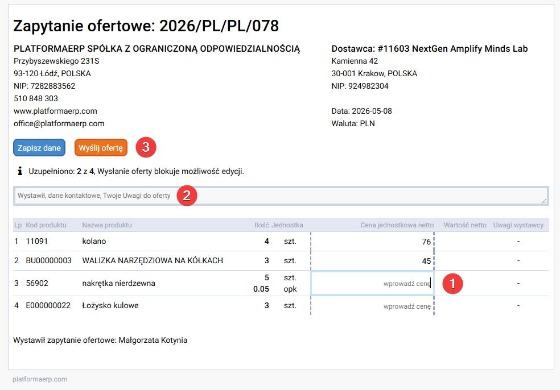Click the Dostawca: #11603 NextGen Amplify Minds Lab heading
Viewport: 560px width, 390px height.
(430, 48)
